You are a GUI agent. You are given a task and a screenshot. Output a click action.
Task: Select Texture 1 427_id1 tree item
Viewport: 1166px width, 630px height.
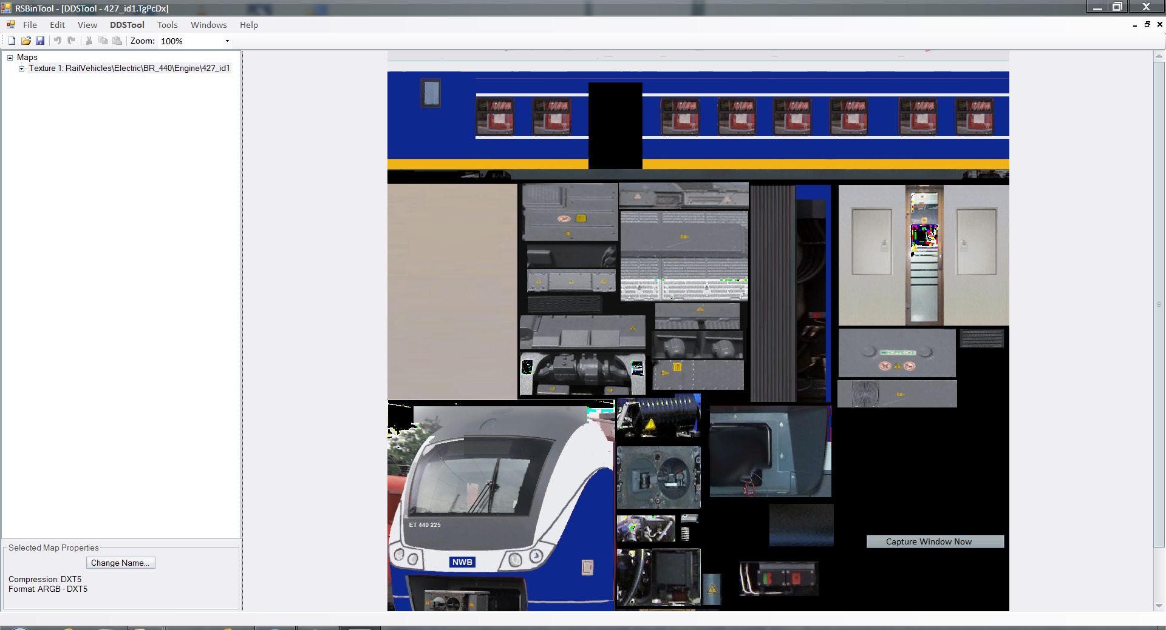(x=129, y=68)
